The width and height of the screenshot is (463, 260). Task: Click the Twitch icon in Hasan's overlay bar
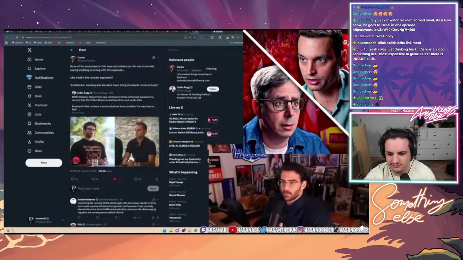tap(203, 230)
